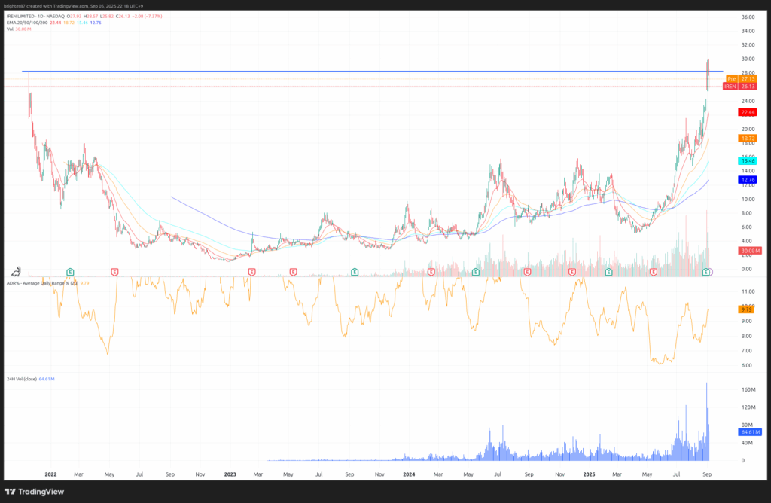
Task: Click the "brighter87 created with TradingView.com" header text
Action: [44, 6]
